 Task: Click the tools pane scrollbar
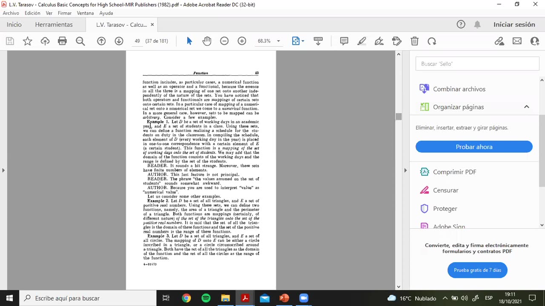(542, 150)
